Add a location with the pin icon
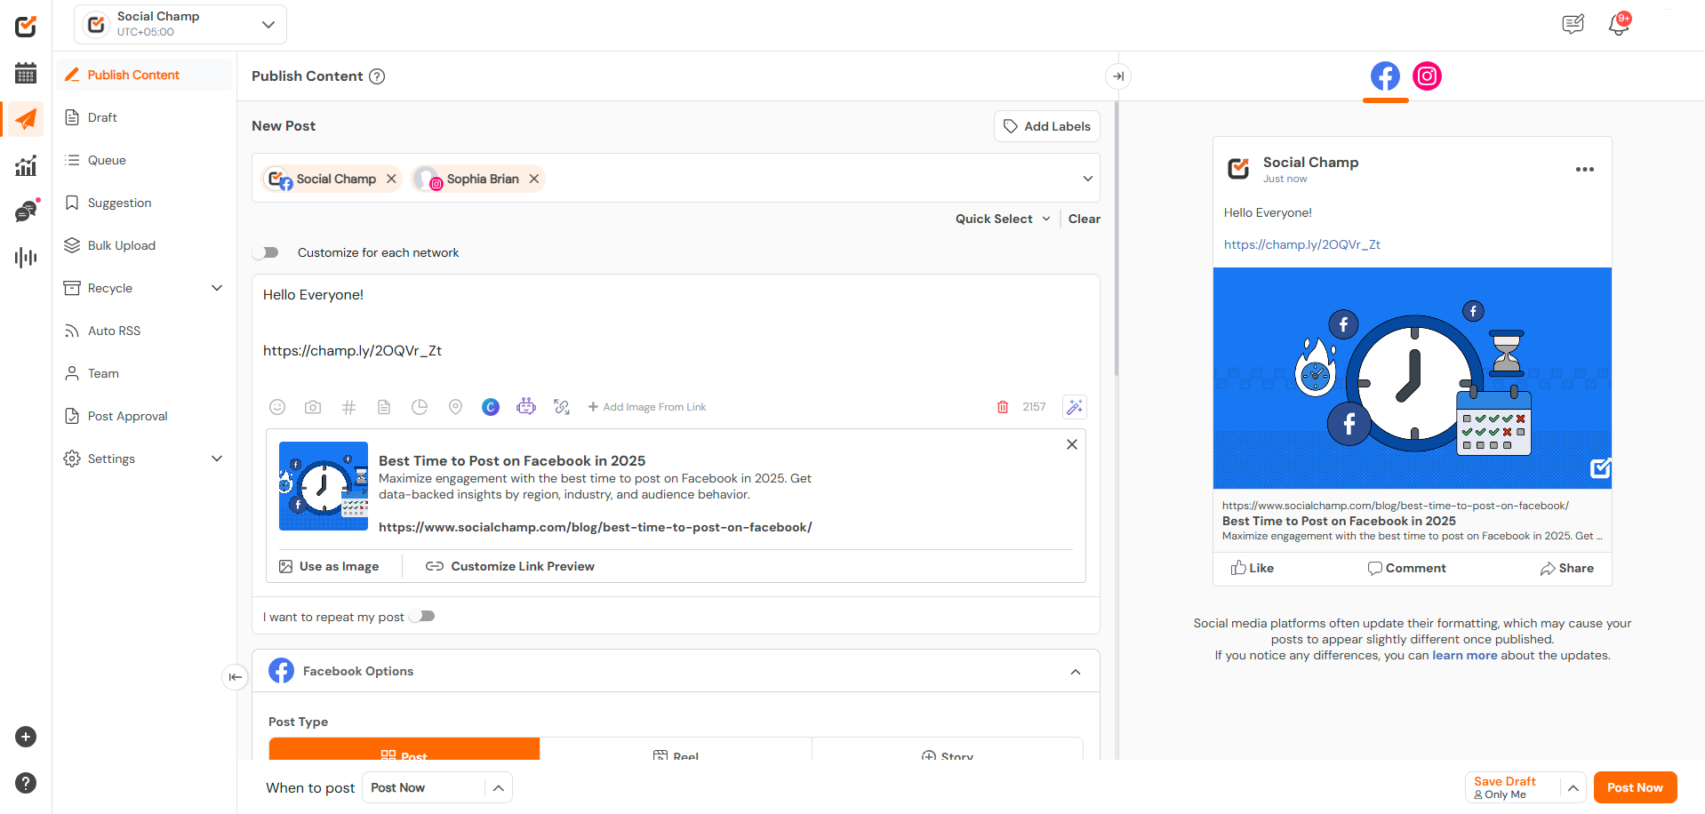Screen dimensions: 1705x814 coord(455,407)
